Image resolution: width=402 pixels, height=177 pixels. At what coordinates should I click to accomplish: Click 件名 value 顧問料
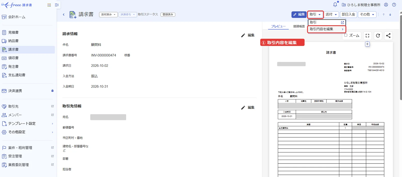coord(96,45)
